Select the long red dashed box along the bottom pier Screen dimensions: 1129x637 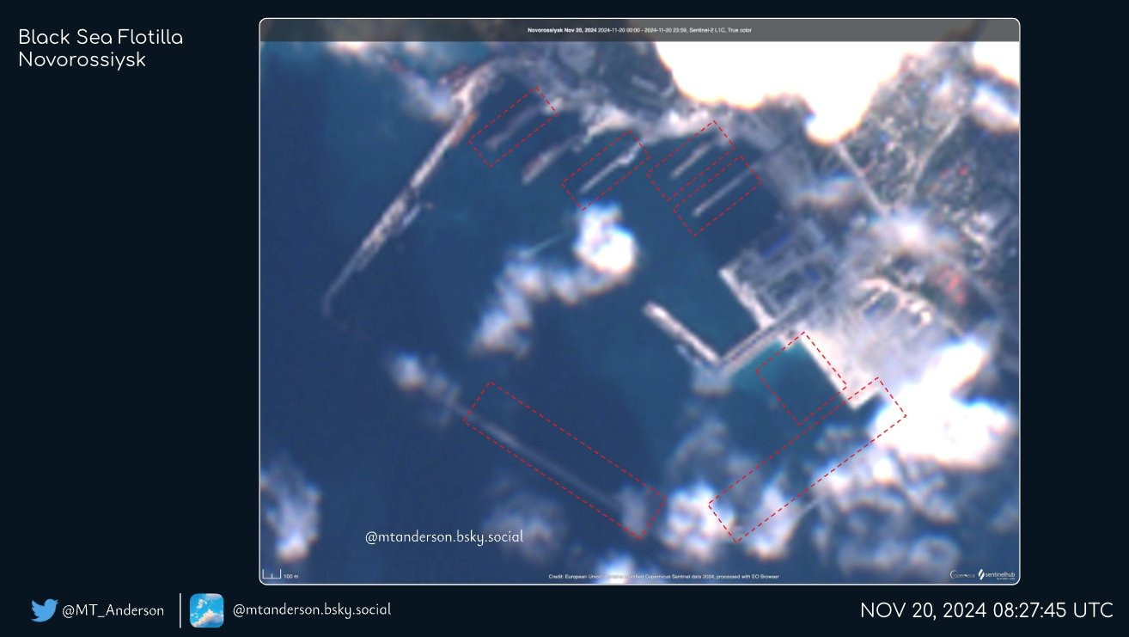click(x=564, y=460)
